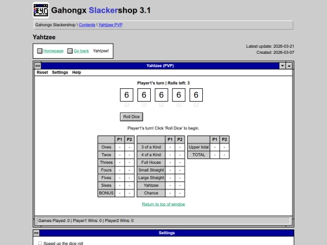Open the Help menu
Image resolution: width=327 pixels, height=245 pixels.
click(x=76, y=73)
